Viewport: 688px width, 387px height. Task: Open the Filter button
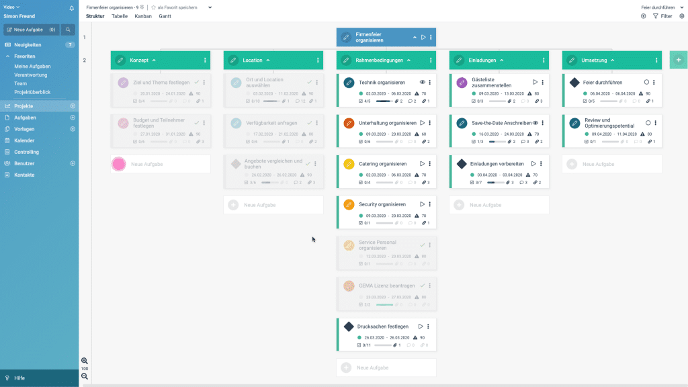[x=662, y=16]
